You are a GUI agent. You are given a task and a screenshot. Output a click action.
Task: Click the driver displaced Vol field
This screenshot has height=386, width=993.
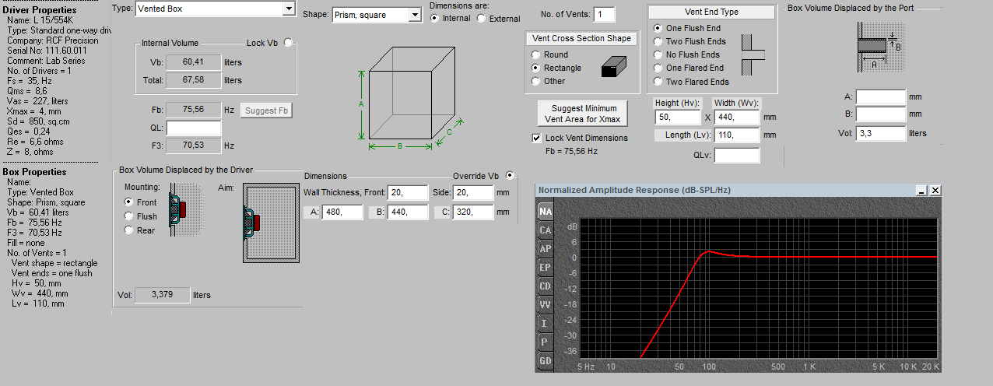coord(163,295)
